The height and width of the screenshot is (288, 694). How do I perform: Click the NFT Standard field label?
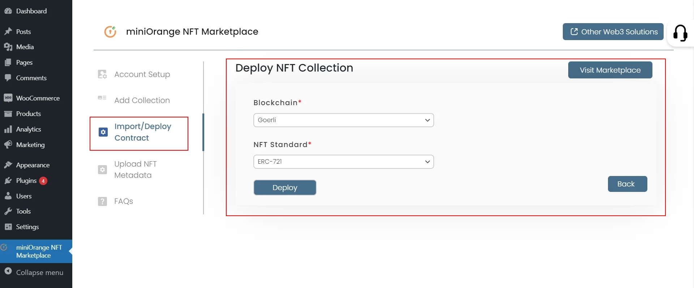282,145
